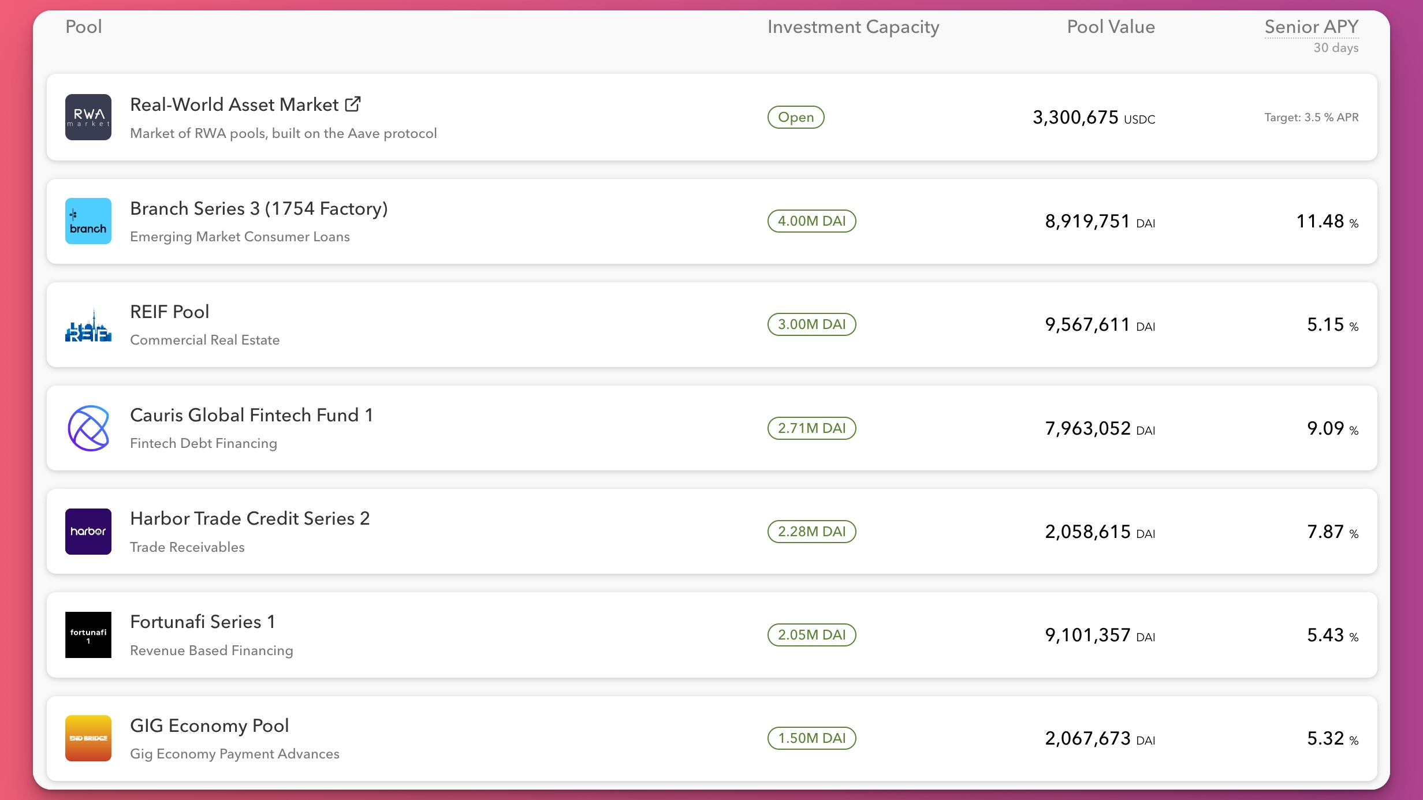Click the external link icon beside Real-World Asset Market
Viewport: 1423px width, 800px height.
pos(353,104)
